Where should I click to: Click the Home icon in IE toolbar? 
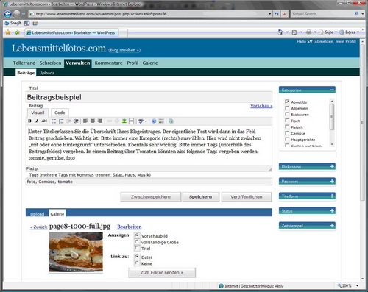[280, 32]
